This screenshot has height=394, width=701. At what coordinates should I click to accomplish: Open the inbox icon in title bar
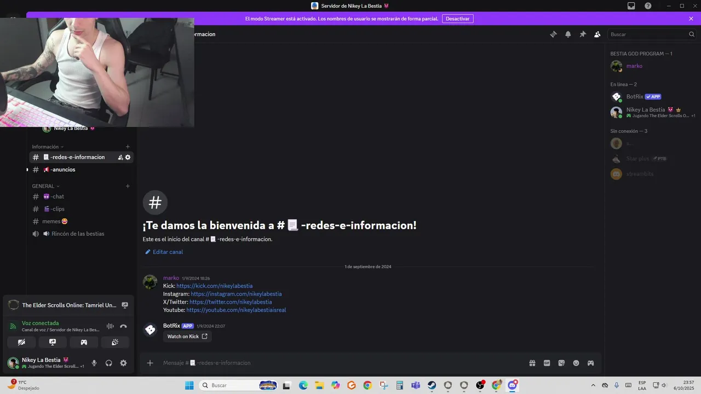[631, 5]
